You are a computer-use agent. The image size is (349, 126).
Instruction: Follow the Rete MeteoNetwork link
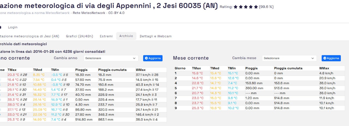click(89, 13)
